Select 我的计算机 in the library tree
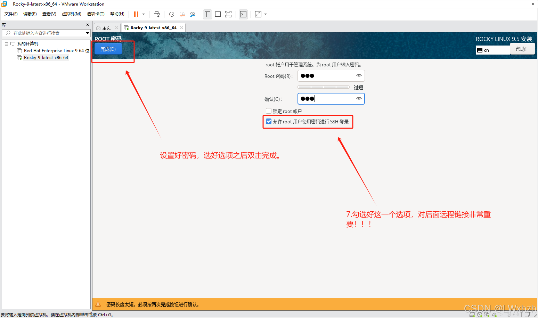 click(28, 44)
